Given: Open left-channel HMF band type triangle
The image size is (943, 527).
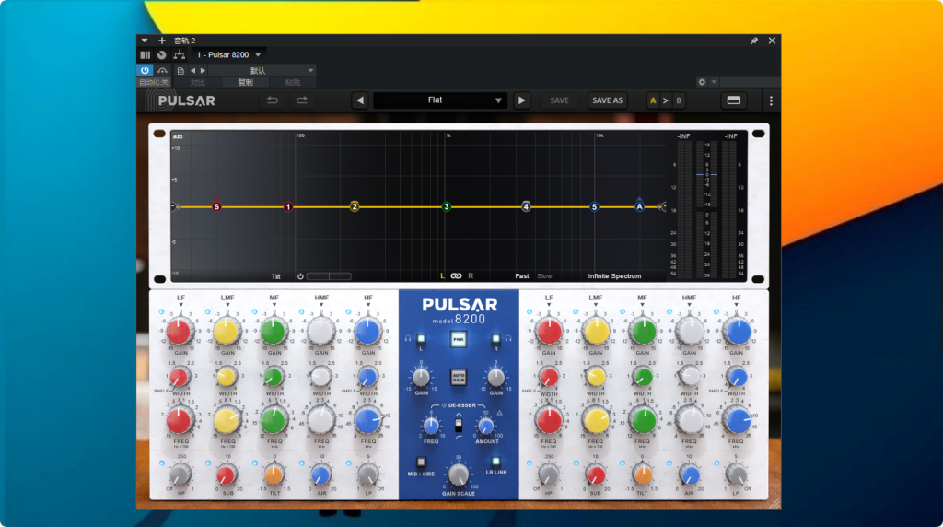Looking at the screenshot, I should tap(321, 304).
